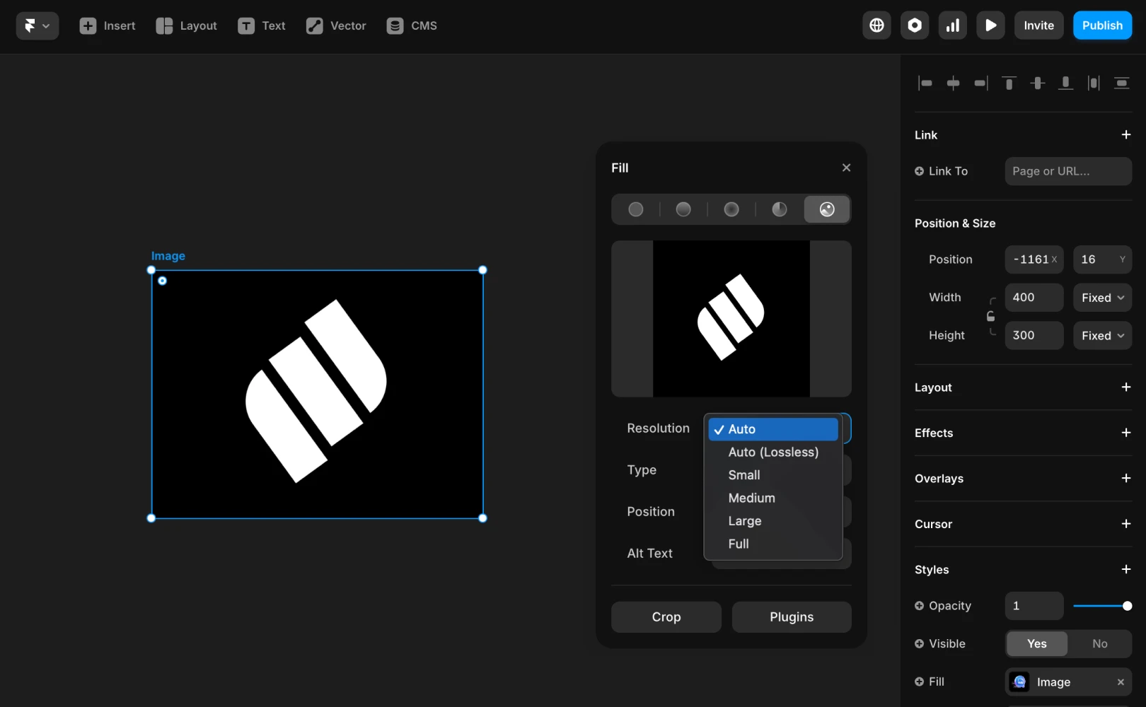The height and width of the screenshot is (707, 1146).
Task: Select conic gradient fill type
Action: pos(780,209)
